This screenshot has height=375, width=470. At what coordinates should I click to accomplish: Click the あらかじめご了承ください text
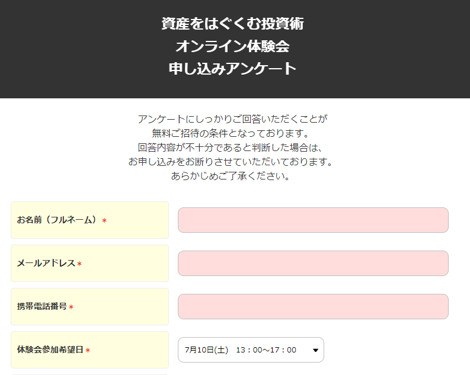point(231,176)
